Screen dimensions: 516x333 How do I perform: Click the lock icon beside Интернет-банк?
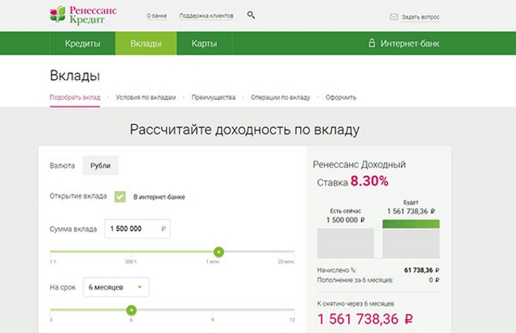(x=372, y=44)
